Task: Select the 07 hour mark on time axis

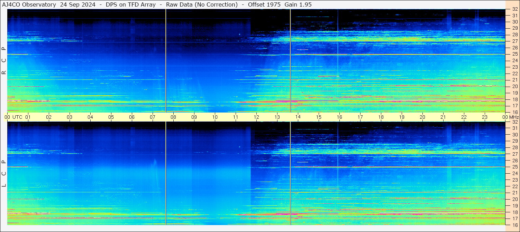Action: [153, 117]
